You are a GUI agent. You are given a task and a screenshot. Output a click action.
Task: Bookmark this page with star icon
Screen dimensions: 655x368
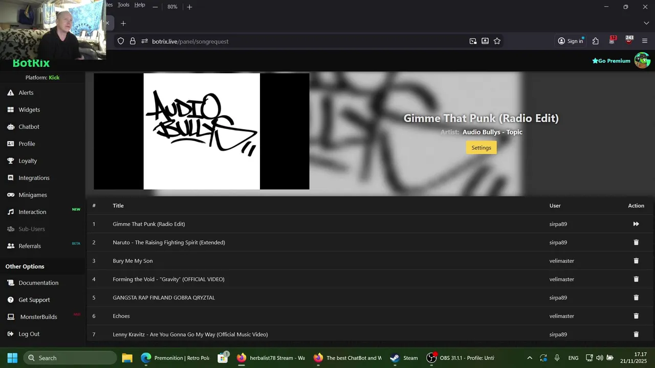(497, 41)
